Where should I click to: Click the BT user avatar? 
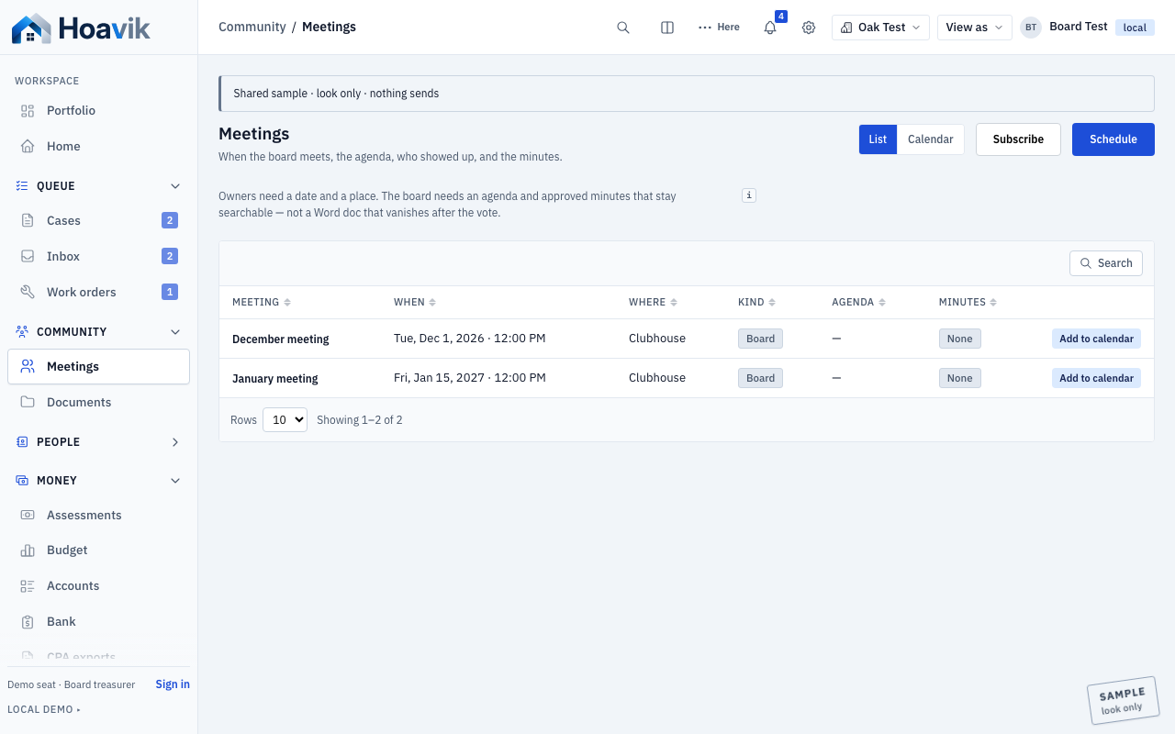[x=1031, y=28]
